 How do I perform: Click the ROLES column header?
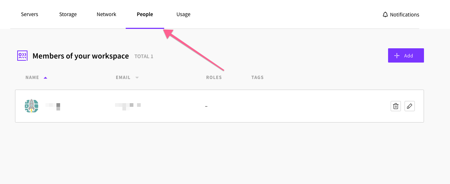pos(214,78)
